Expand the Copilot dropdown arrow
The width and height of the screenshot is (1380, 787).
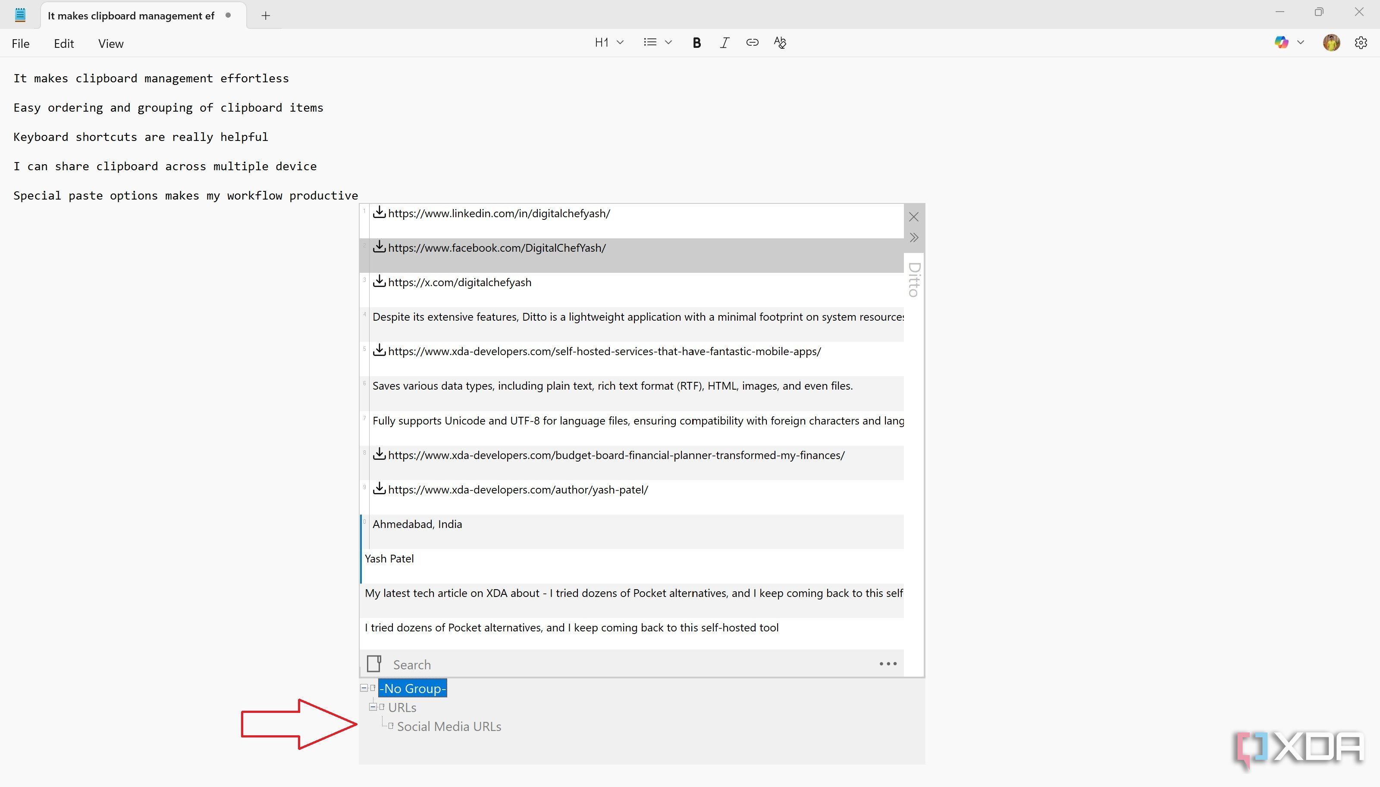[1301, 42]
